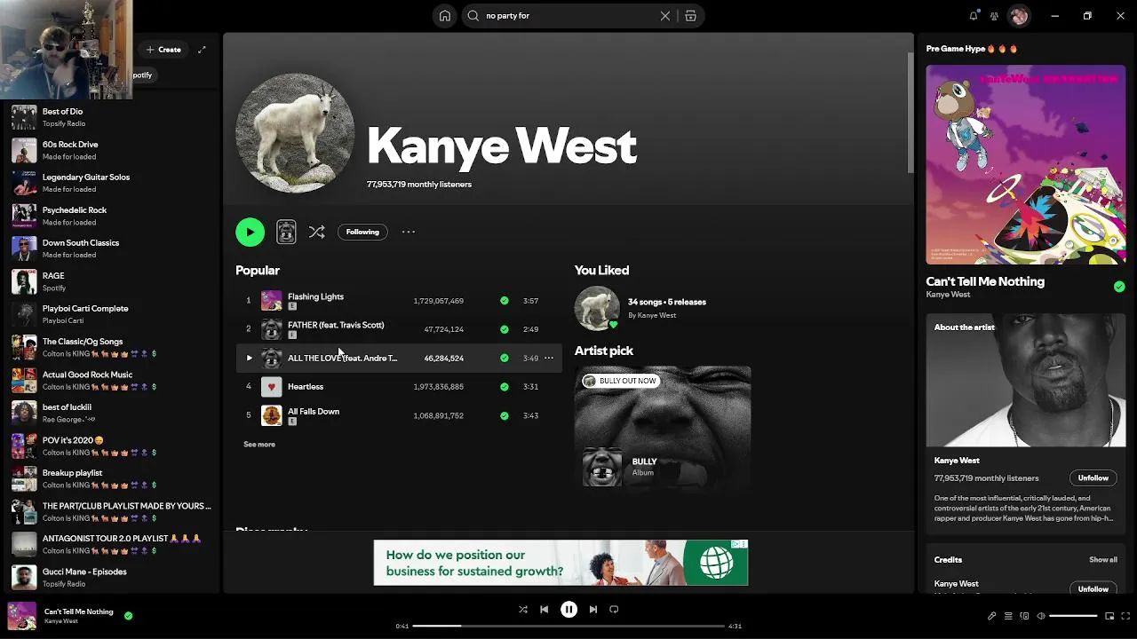Select Heartless track title
The width and height of the screenshot is (1137, 639).
pos(306,387)
